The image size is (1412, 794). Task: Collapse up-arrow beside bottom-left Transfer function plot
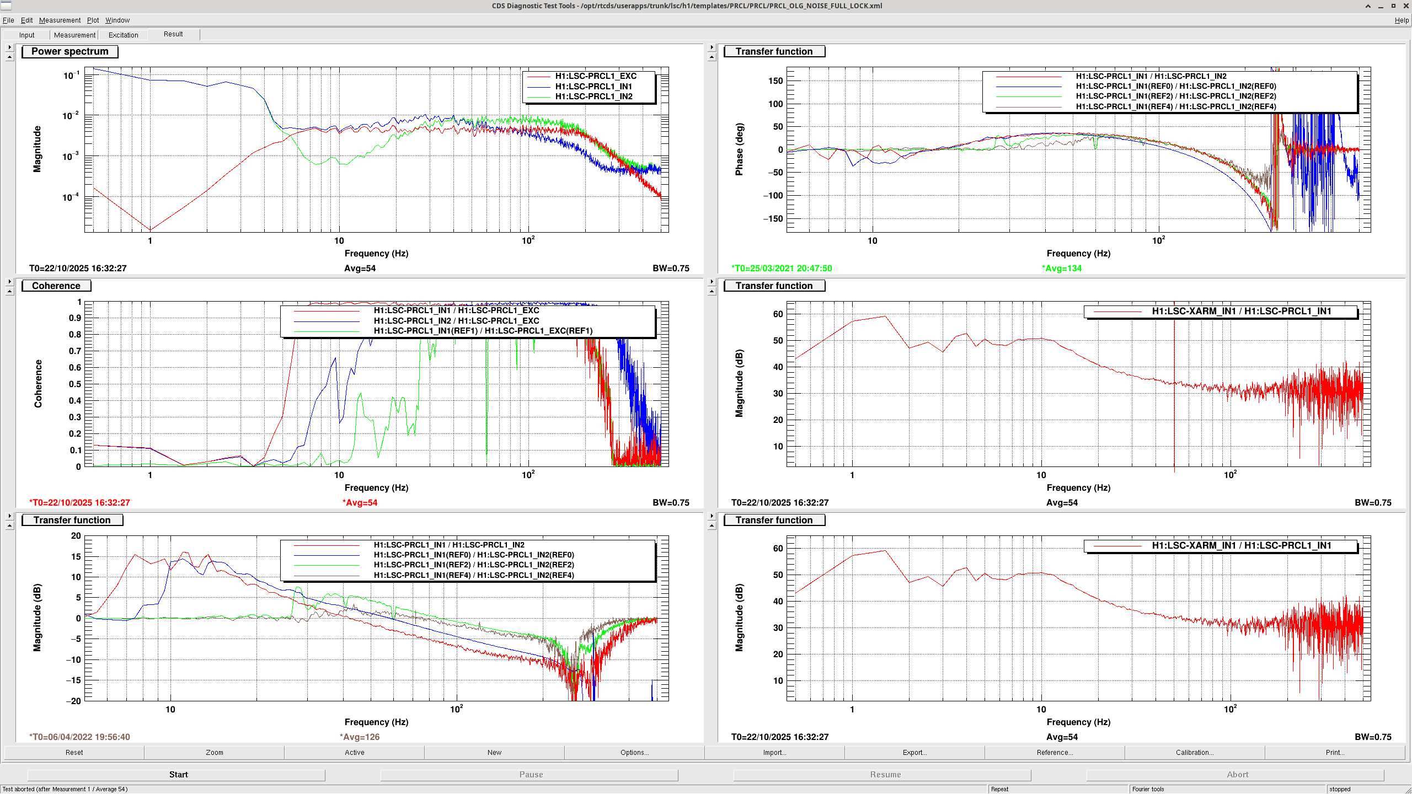(x=9, y=526)
